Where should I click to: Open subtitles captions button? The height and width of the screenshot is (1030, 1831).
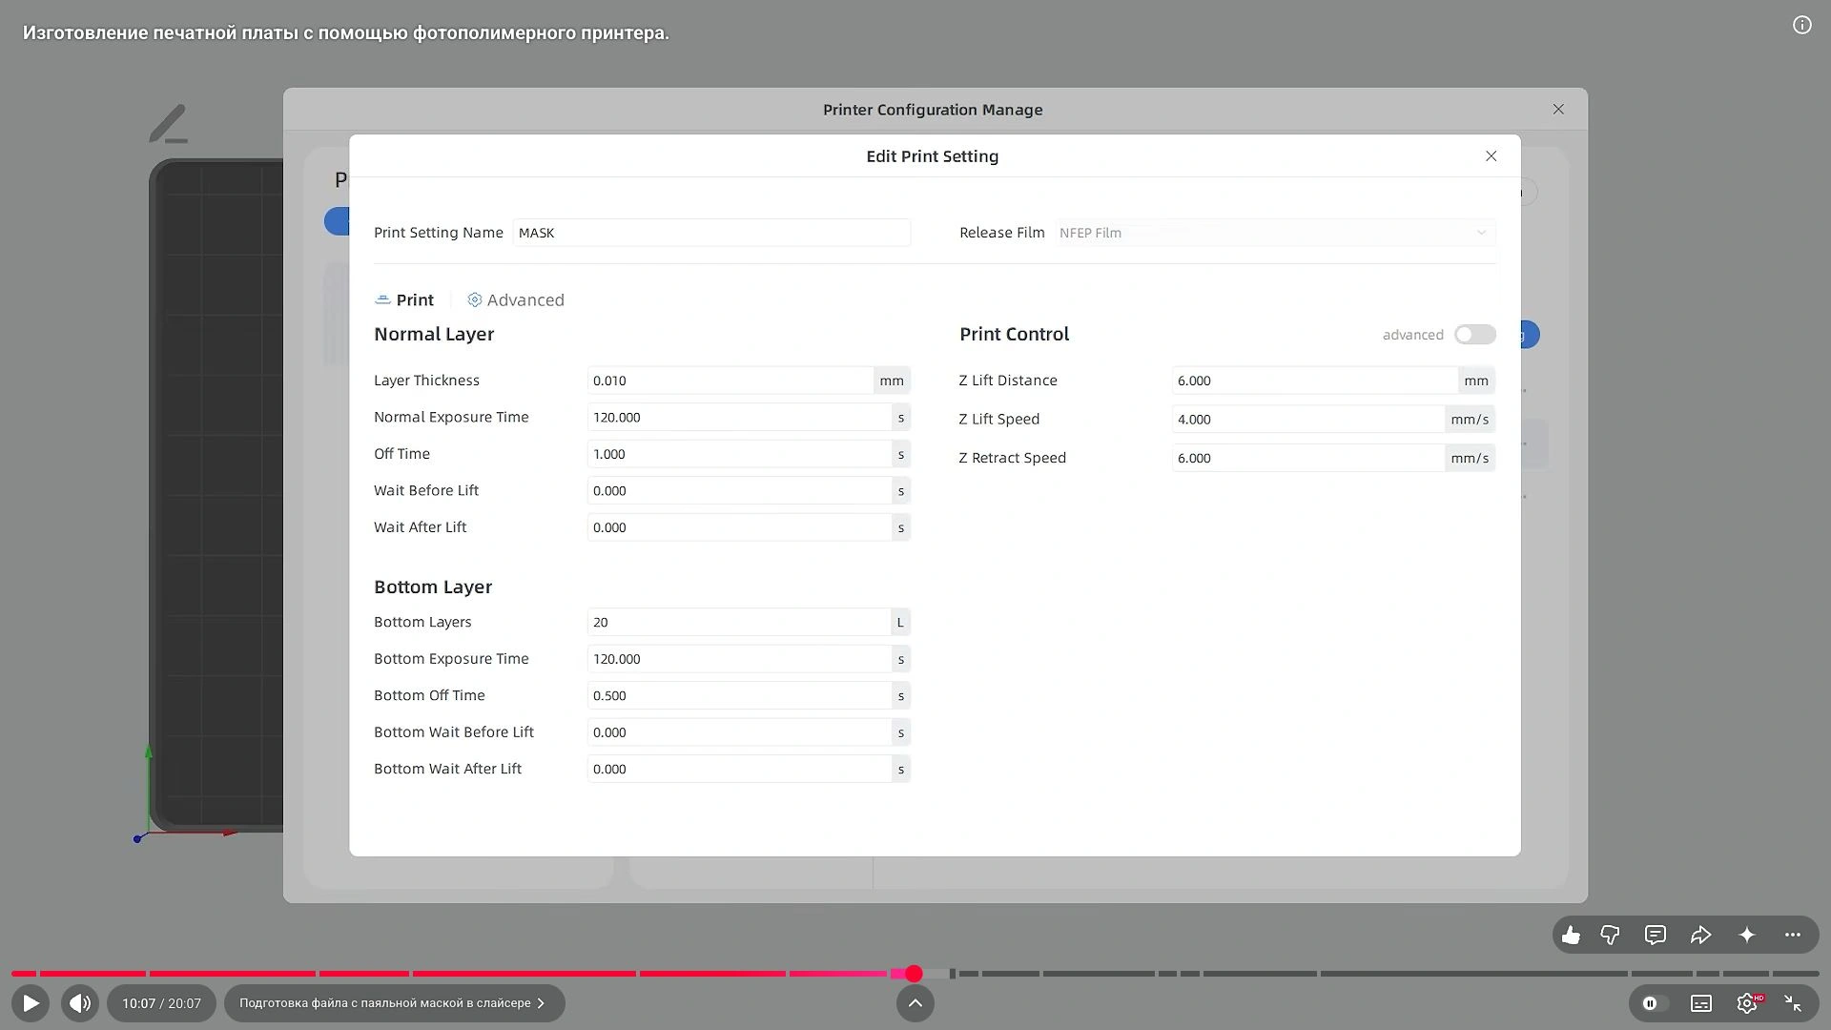click(x=1701, y=1003)
